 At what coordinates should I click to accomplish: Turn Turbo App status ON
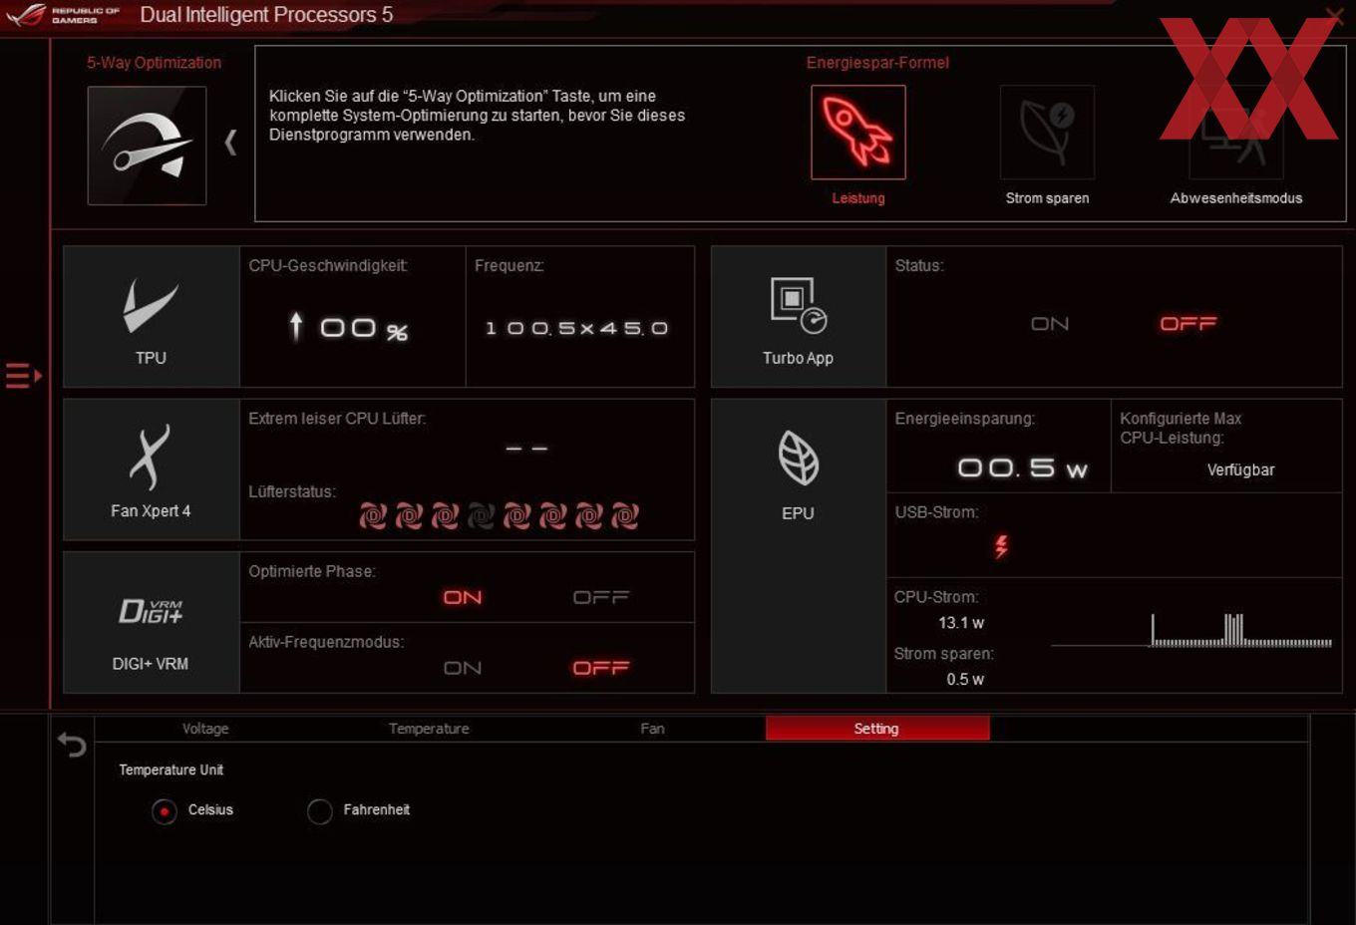(x=1050, y=324)
